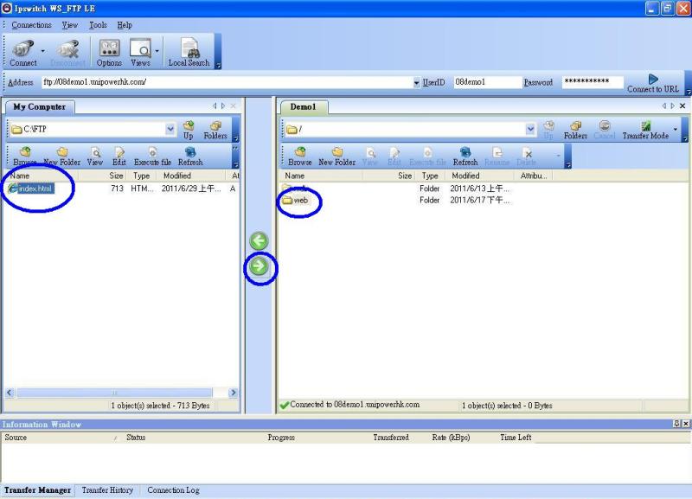Sort remote files by Modified column
Image resolution: width=692 pixels, height=499 pixels.
coord(479,176)
